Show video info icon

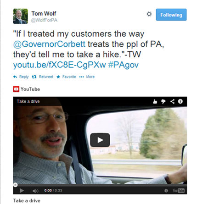click(180, 101)
